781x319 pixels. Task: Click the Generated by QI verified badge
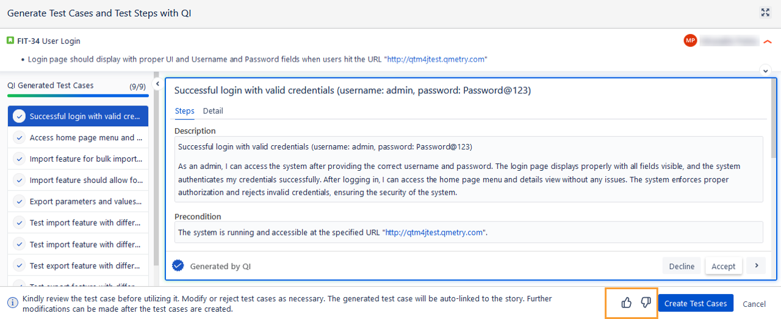[178, 266]
